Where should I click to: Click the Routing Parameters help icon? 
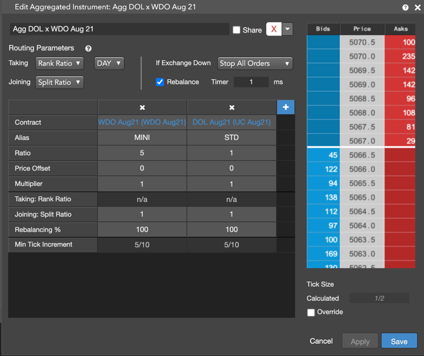pyautogui.click(x=88, y=48)
